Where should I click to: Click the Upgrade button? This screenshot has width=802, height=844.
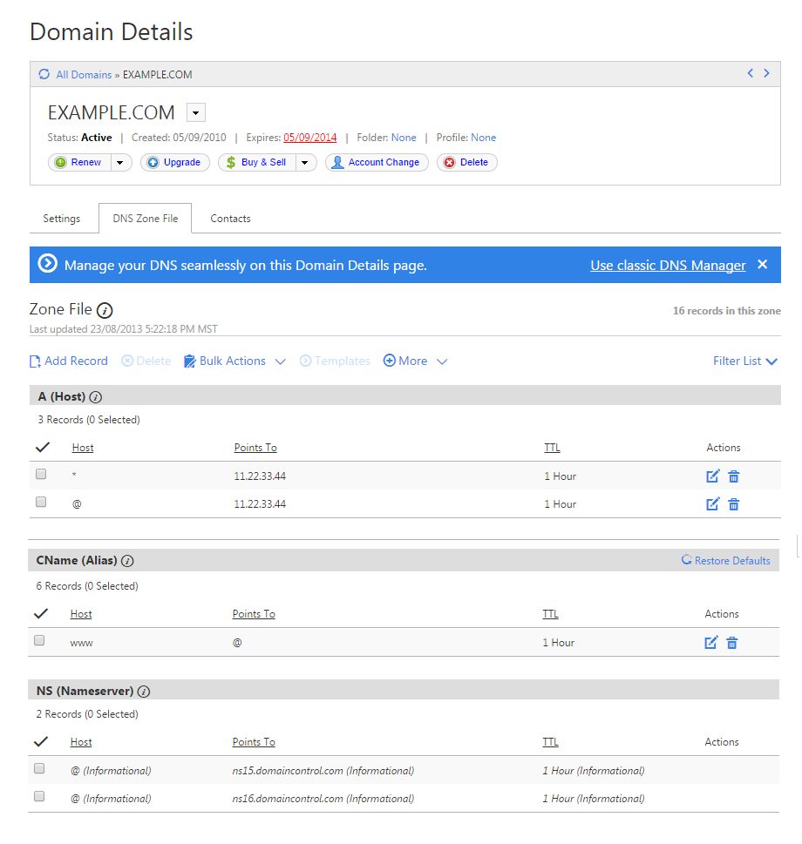(x=175, y=162)
